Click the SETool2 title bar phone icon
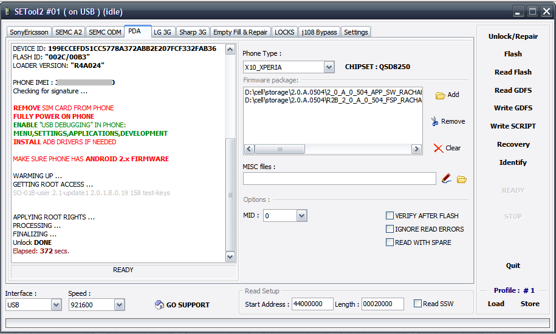The height and width of the screenshot is (334, 556). coord(7,12)
